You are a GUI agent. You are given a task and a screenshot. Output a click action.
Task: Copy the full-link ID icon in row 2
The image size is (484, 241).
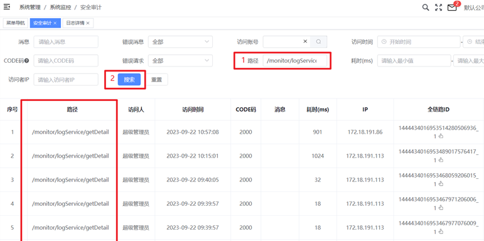441,160
